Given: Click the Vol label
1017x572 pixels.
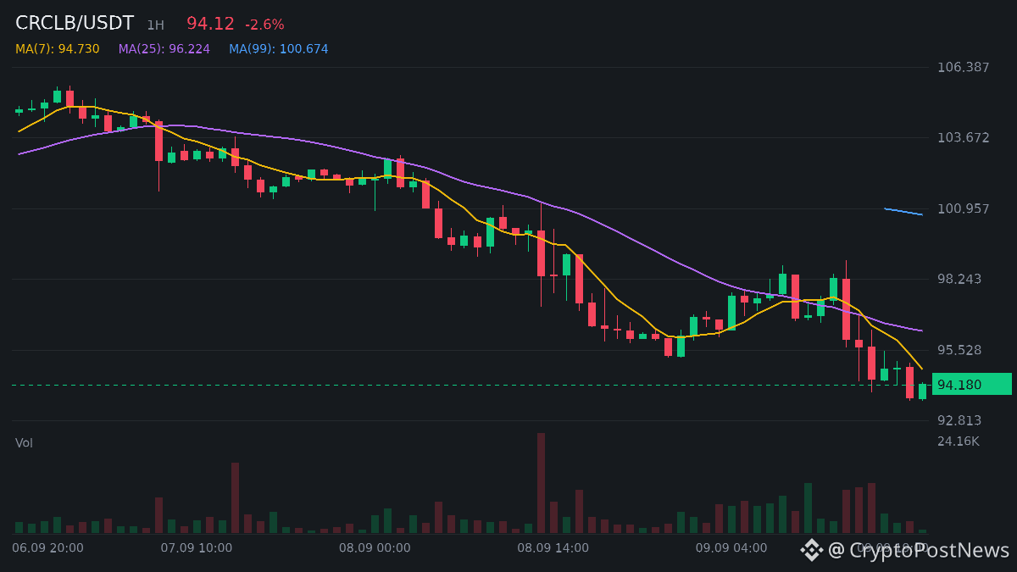Looking at the screenshot, I should coord(24,443).
